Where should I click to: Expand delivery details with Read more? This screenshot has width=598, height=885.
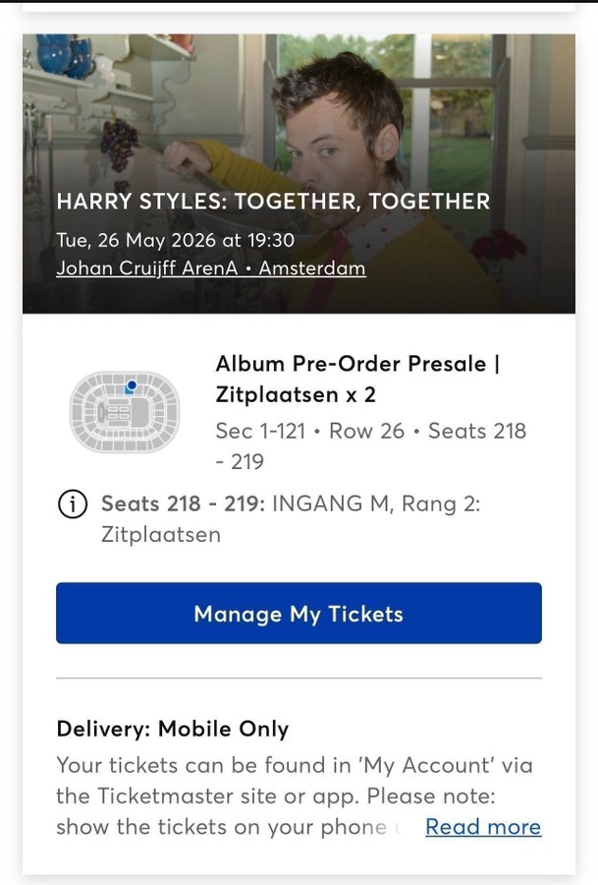(482, 827)
